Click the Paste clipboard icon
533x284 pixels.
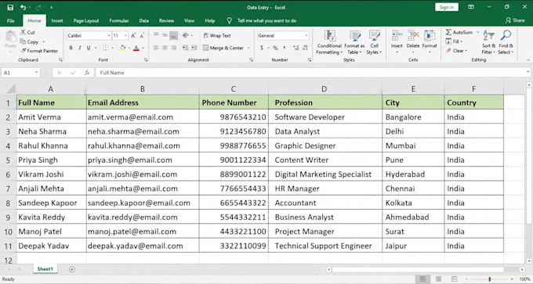(10, 37)
